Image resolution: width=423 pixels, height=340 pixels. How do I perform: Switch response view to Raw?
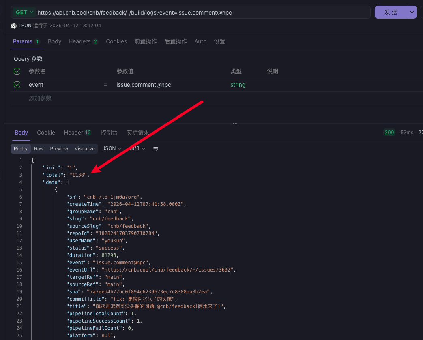click(x=39, y=149)
